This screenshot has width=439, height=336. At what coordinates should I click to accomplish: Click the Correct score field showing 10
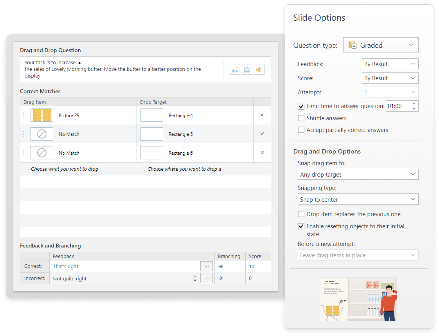(258, 266)
